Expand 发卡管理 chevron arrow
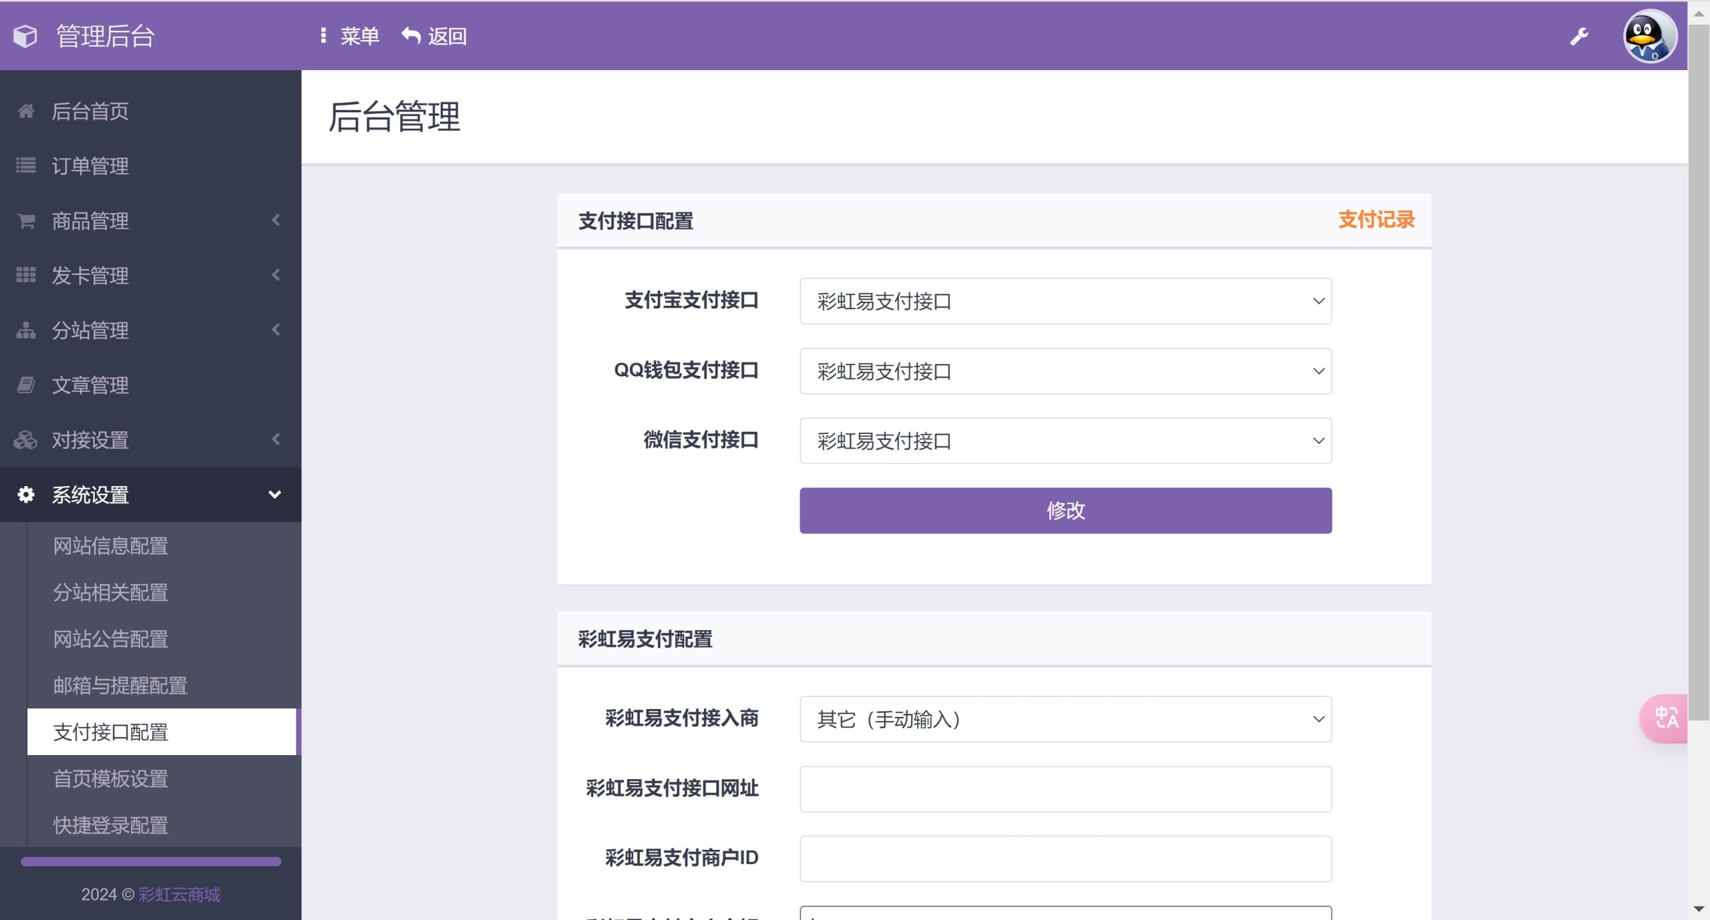 coord(276,274)
